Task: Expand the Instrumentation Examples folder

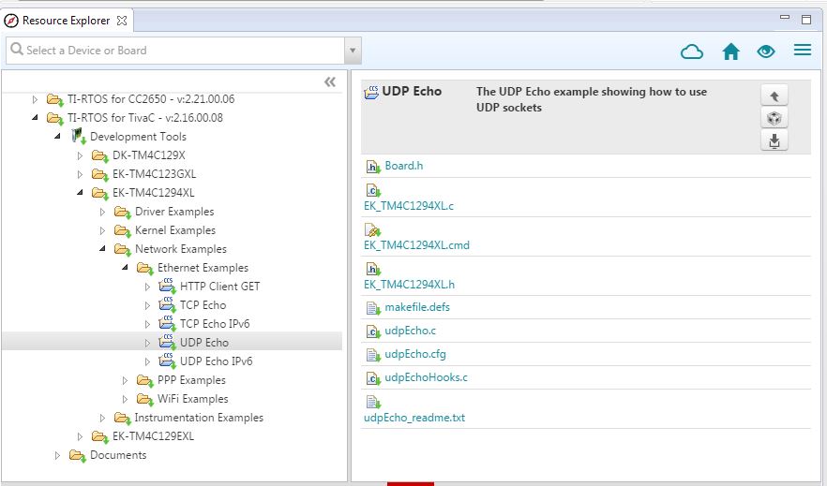Action: pyautogui.click(x=103, y=418)
